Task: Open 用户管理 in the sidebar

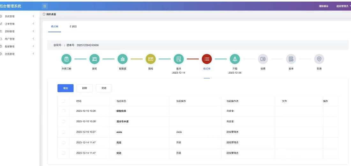Action: 10,39
